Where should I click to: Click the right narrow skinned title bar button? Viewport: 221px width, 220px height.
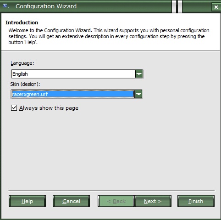[x=180, y=6]
